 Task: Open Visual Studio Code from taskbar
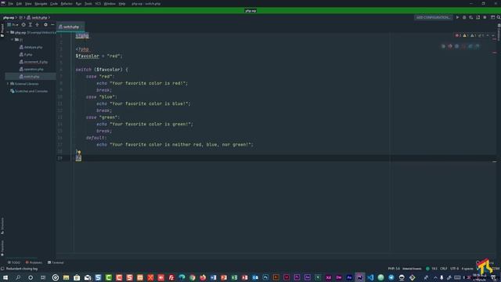coord(370,277)
